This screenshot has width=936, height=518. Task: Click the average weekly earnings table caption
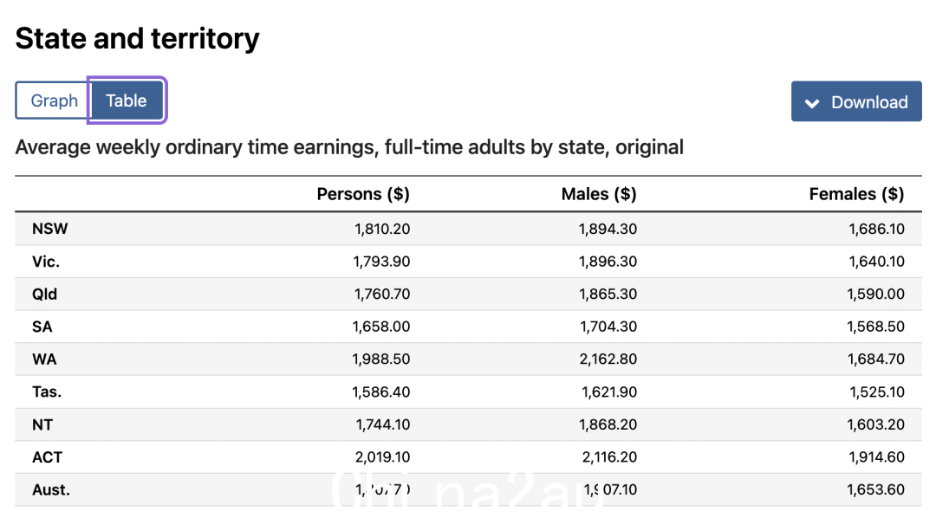pyautogui.click(x=349, y=146)
